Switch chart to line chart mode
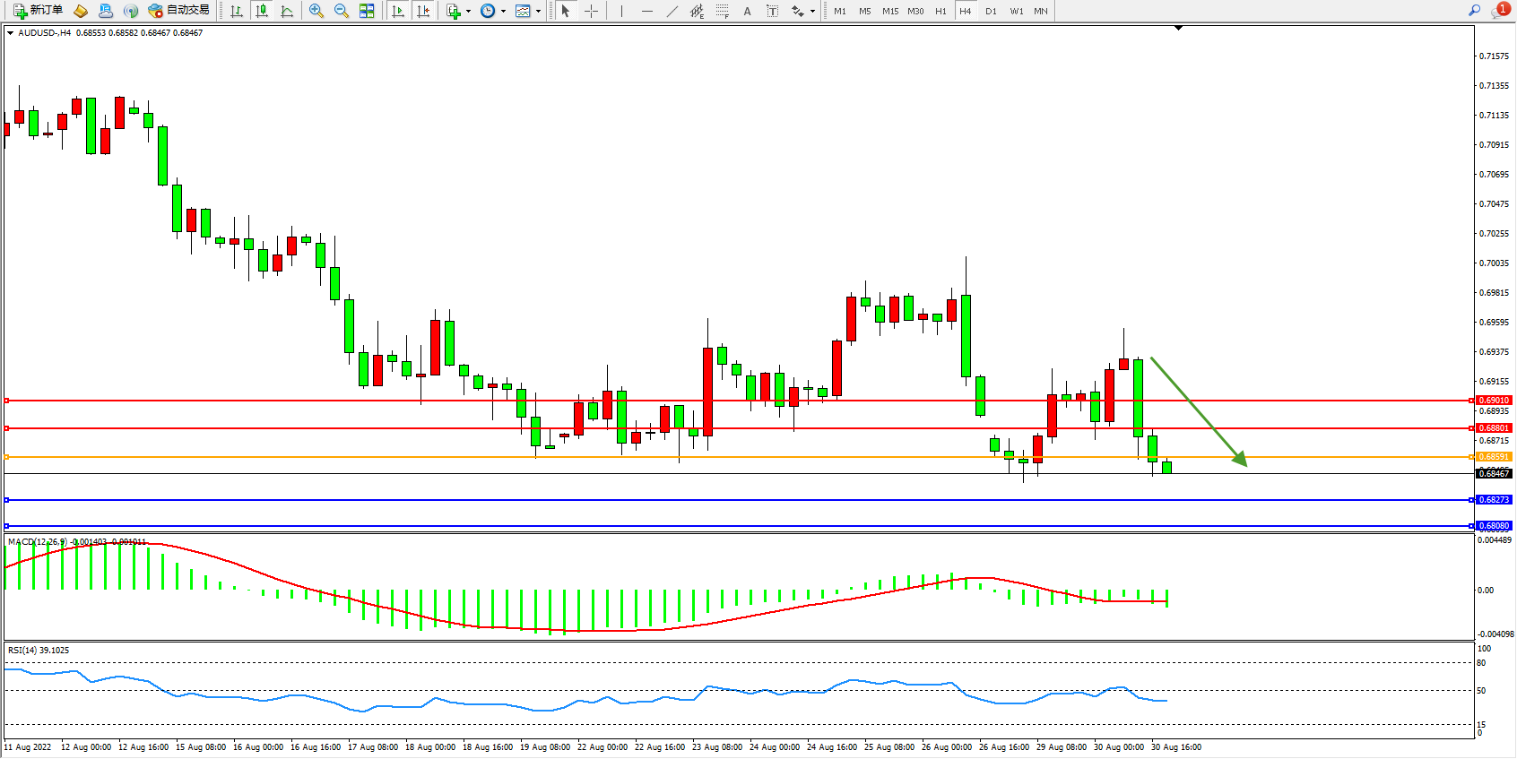 [x=287, y=11]
